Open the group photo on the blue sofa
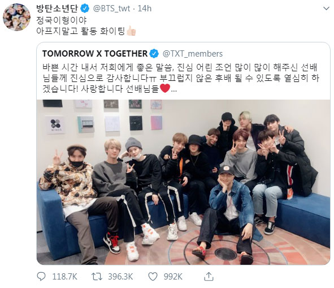This screenshot has width=334, height=288. [184, 182]
